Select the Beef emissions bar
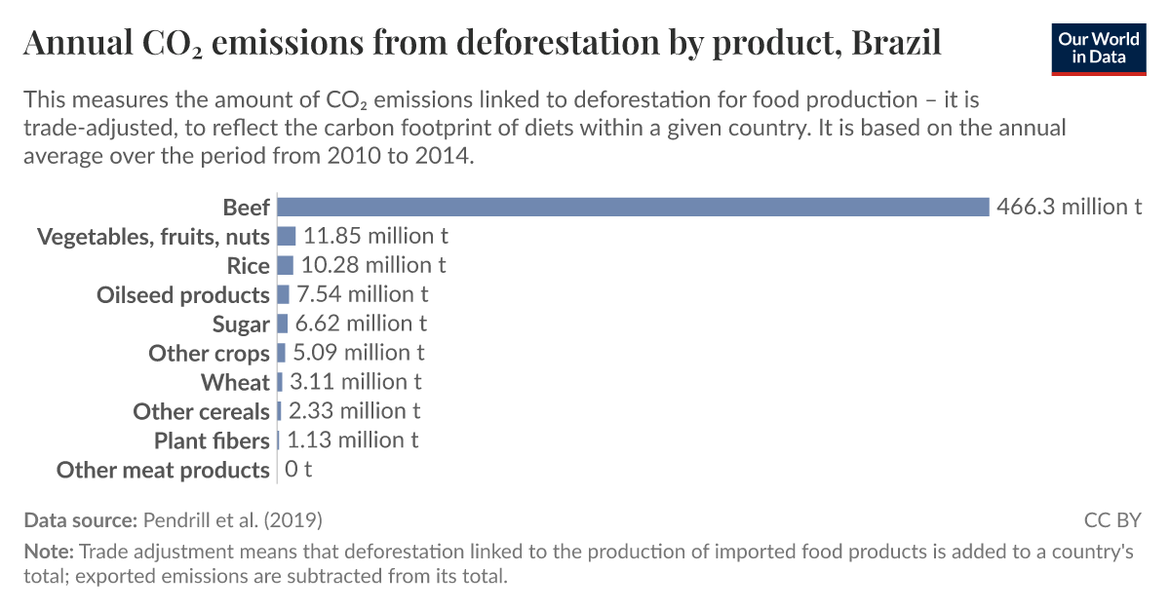The image size is (1170, 611). coord(634,207)
